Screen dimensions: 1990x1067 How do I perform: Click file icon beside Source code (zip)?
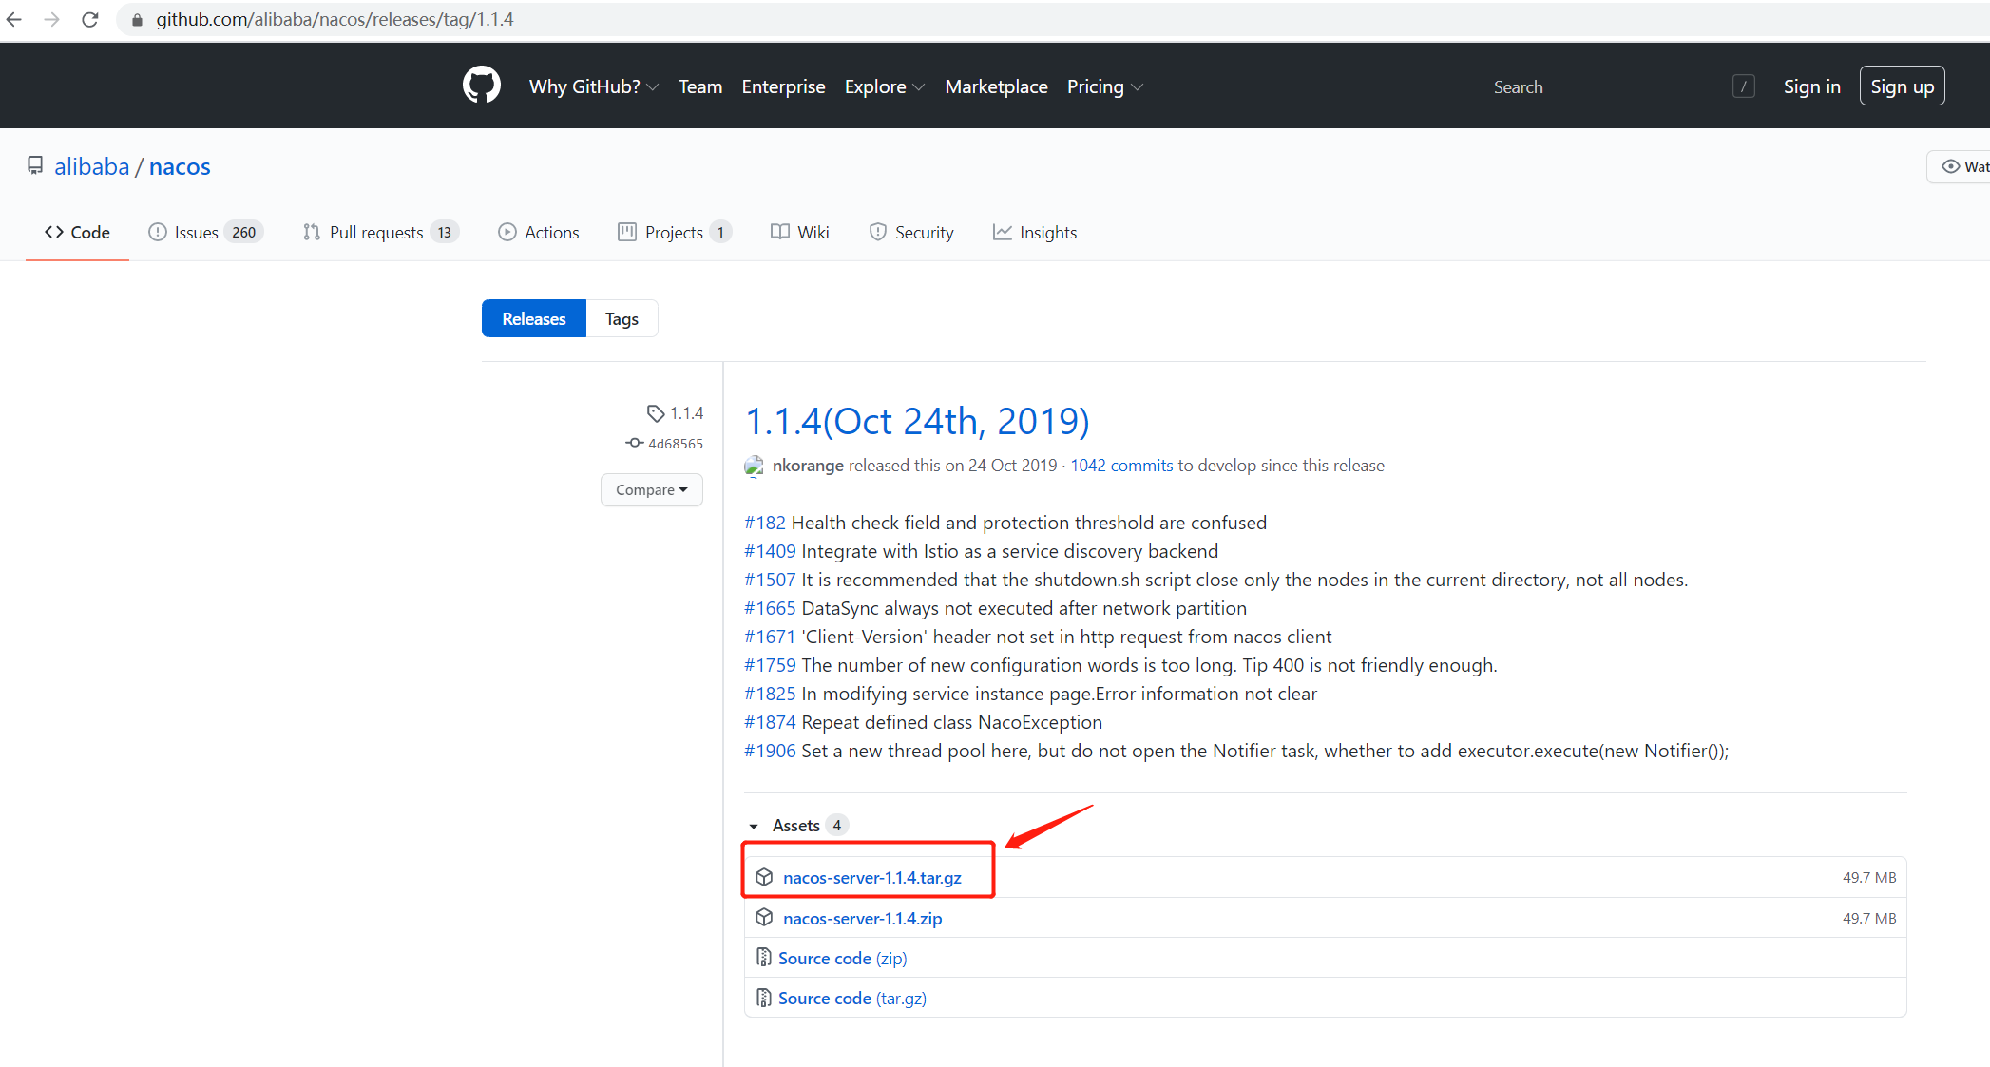[763, 958]
